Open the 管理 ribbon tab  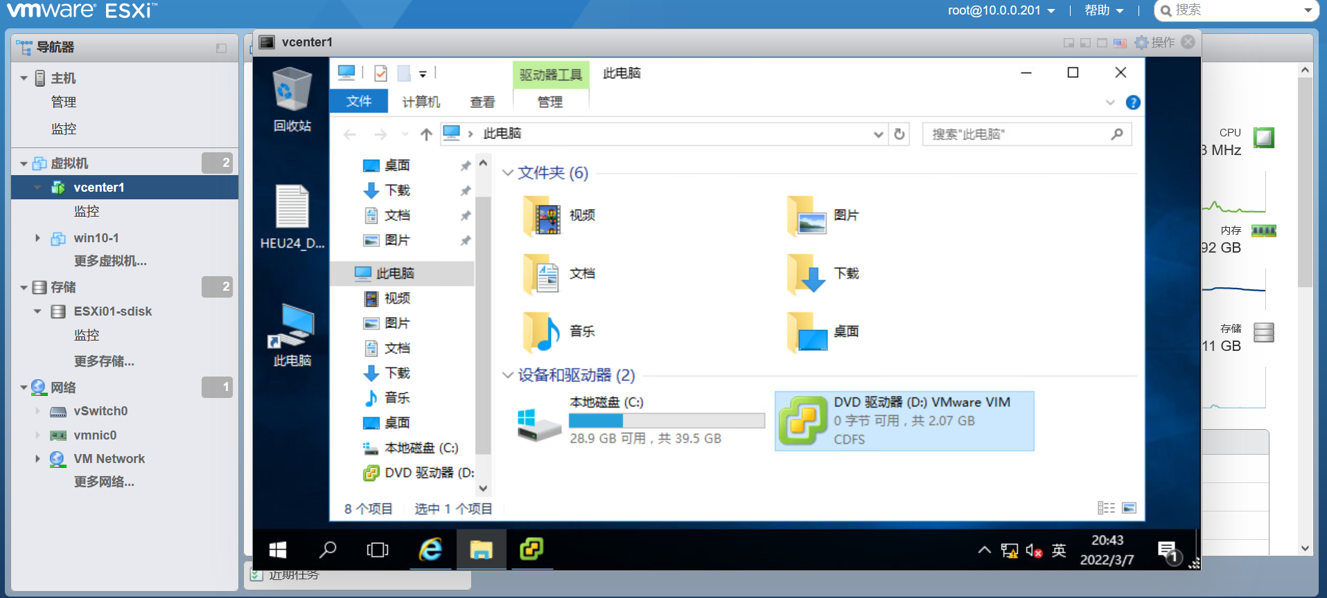550,102
